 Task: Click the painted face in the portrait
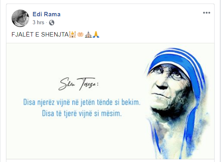tap(168, 87)
